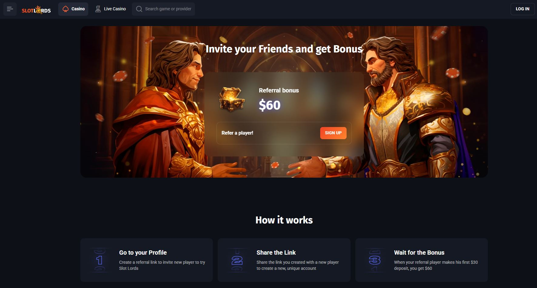Click the Share the Link card
Screen dimensions: 537x288
tap(284, 260)
